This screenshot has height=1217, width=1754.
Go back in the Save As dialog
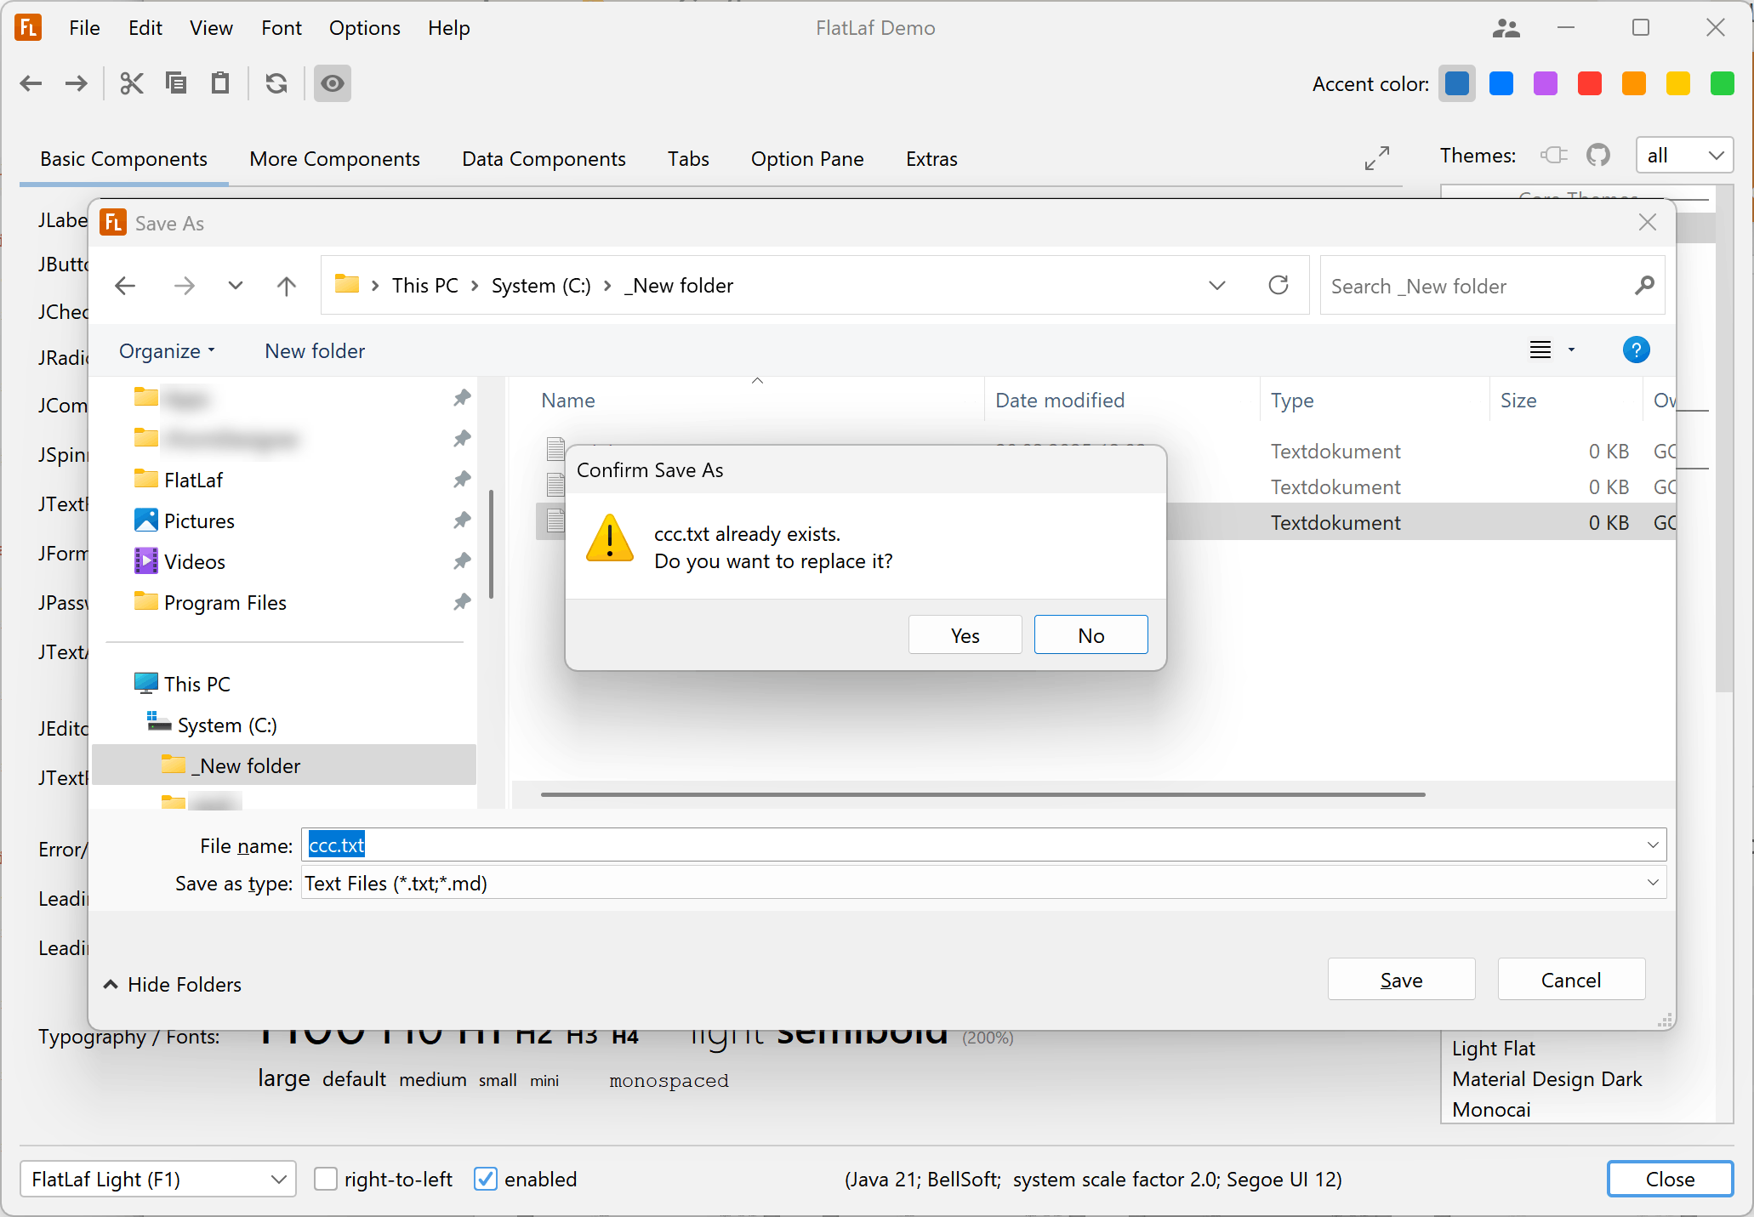tap(125, 286)
